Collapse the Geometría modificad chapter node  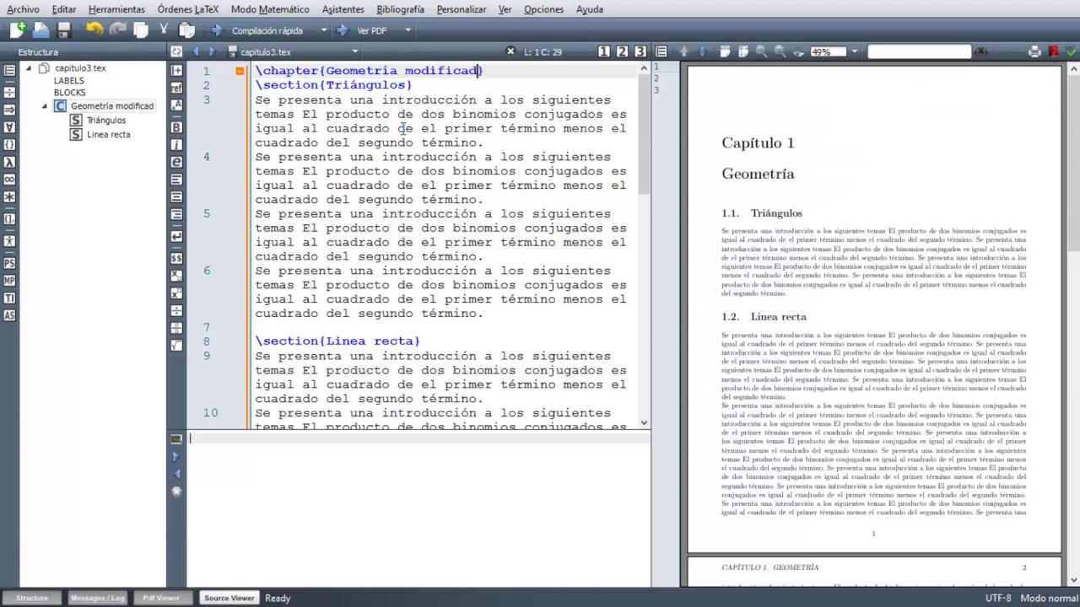pos(45,106)
